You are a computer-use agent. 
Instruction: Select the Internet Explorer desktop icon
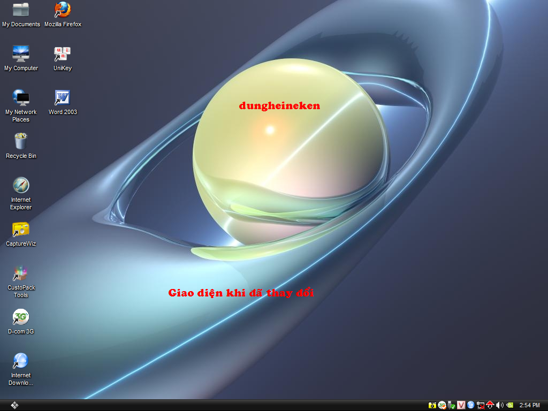tap(21, 194)
